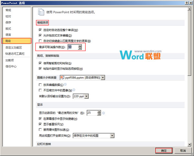
Task: Open the 保存在文件中的视图 dropdown
Action: click(112, 136)
